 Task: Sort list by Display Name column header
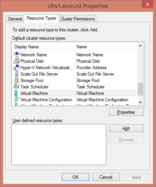pyautogui.click(x=43, y=47)
